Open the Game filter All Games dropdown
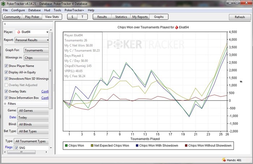The image size is (253, 164). point(33,111)
